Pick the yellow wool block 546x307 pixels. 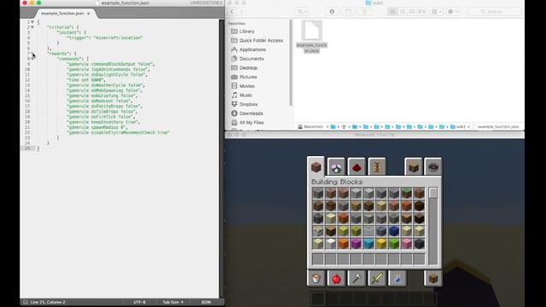pyautogui.click(x=381, y=243)
